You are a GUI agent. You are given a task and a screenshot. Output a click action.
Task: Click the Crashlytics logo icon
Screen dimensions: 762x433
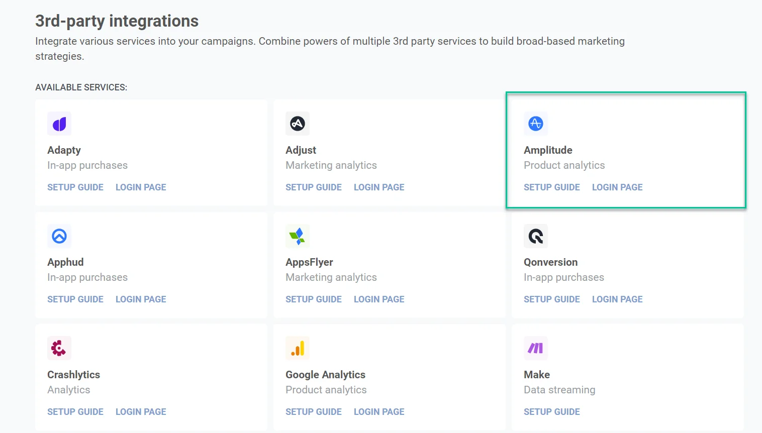tap(59, 348)
